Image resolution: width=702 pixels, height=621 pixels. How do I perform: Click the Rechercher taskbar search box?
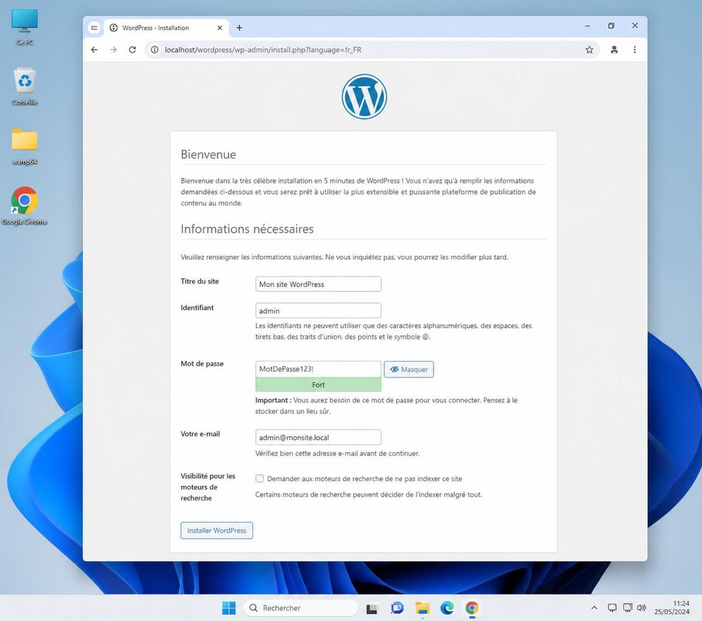pyautogui.click(x=301, y=608)
